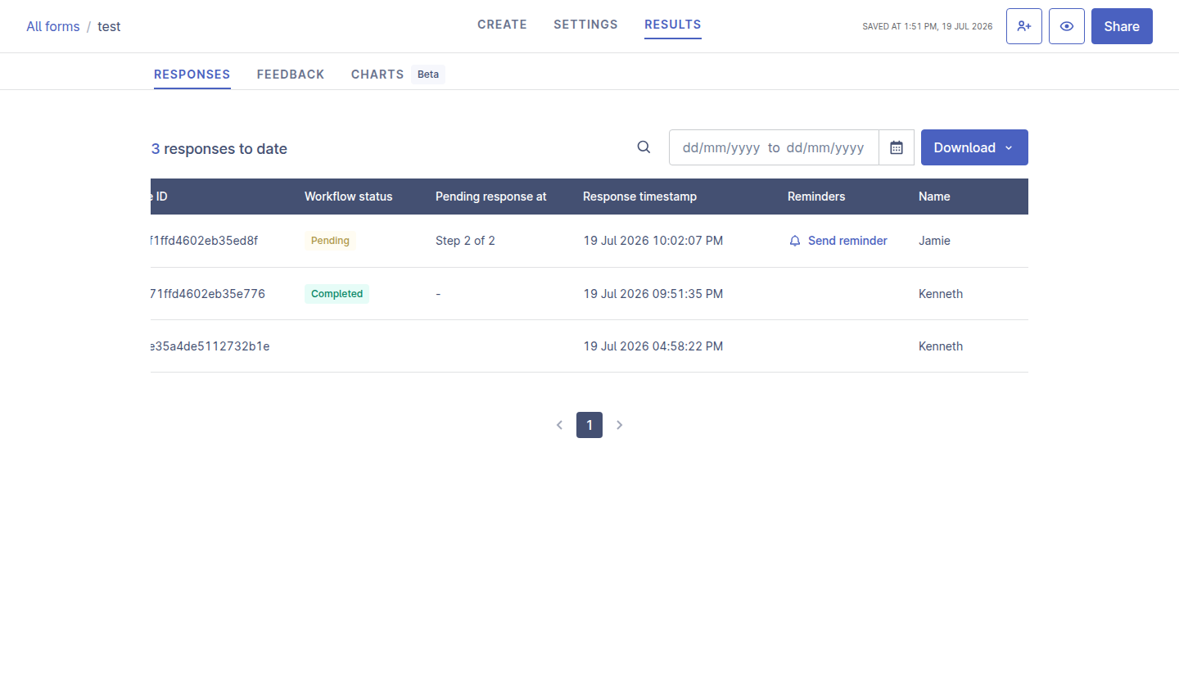Image resolution: width=1179 pixels, height=696 pixels.
Task: Click the Share button
Action: tap(1122, 26)
